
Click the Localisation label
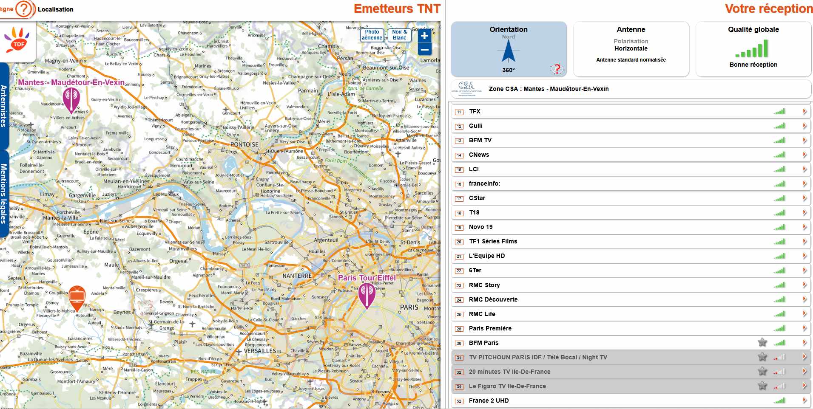click(55, 9)
